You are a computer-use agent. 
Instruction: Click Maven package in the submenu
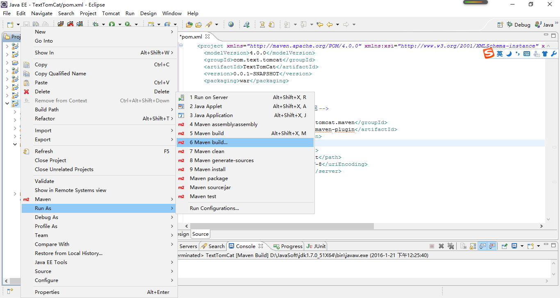click(x=245, y=178)
